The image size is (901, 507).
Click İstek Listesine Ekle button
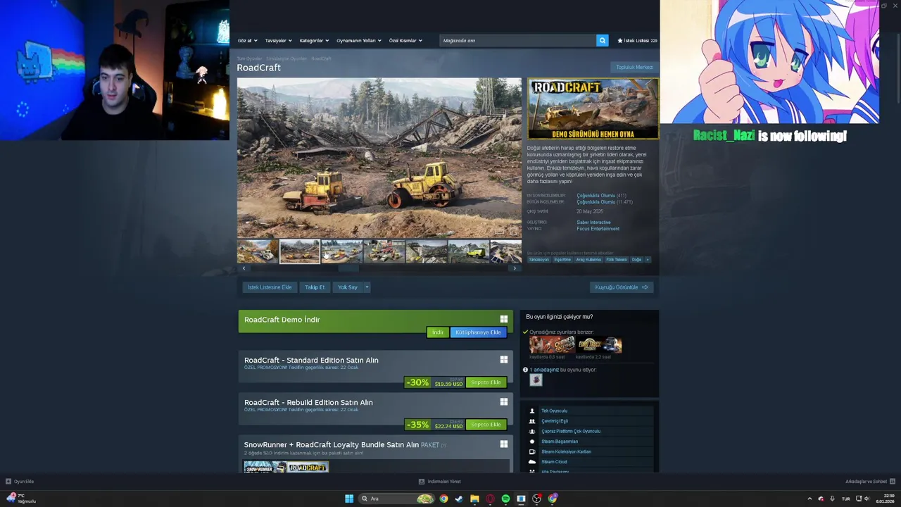coord(270,287)
